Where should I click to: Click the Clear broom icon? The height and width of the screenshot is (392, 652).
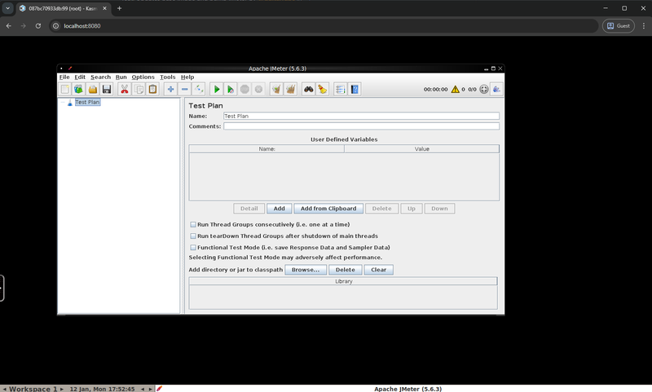(276, 89)
